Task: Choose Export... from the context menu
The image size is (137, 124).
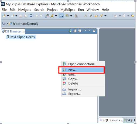Action: 83,94
